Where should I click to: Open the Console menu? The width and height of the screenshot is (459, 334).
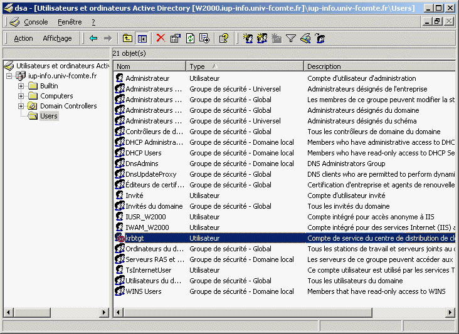click(x=36, y=22)
